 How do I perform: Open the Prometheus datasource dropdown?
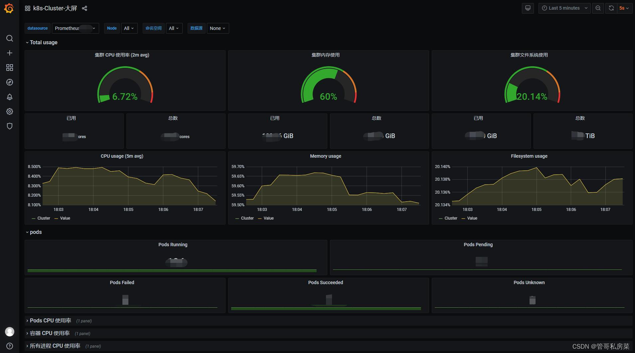(x=75, y=28)
